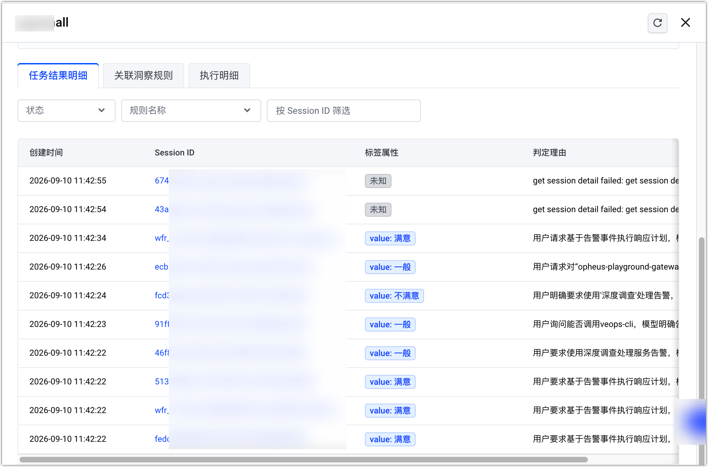The width and height of the screenshot is (708, 467).
Task: Click the value: 不满意 tag
Action: point(394,296)
